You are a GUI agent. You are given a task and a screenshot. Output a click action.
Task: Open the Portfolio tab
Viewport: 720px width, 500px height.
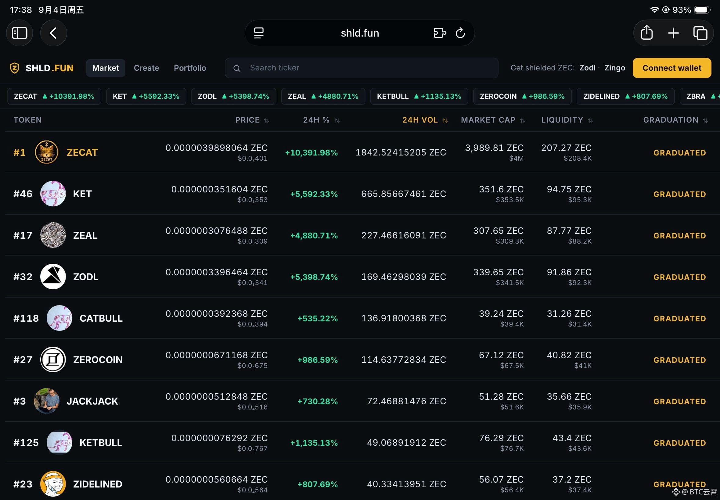[x=190, y=68]
